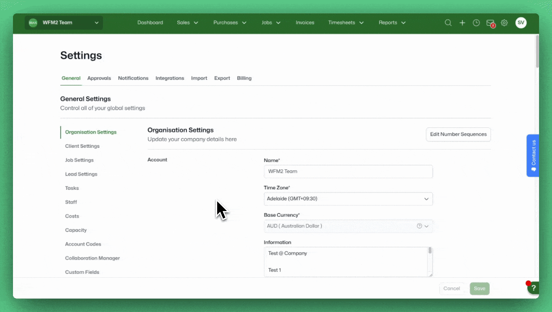Click the plus icon to create new item
Image resolution: width=552 pixels, height=312 pixels.
tap(462, 23)
